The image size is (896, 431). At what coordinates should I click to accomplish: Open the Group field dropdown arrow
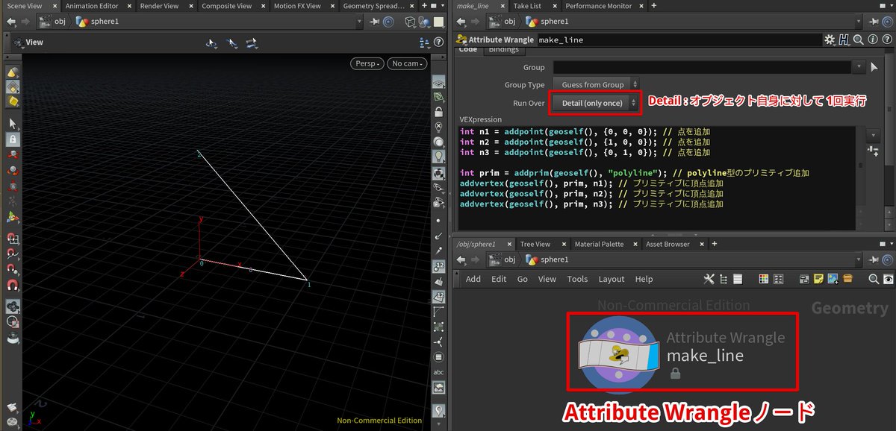[857, 68]
